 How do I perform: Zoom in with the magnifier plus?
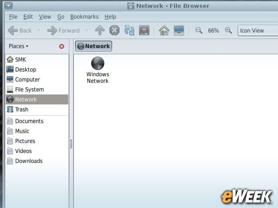pyautogui.click(x=228, y=30)
